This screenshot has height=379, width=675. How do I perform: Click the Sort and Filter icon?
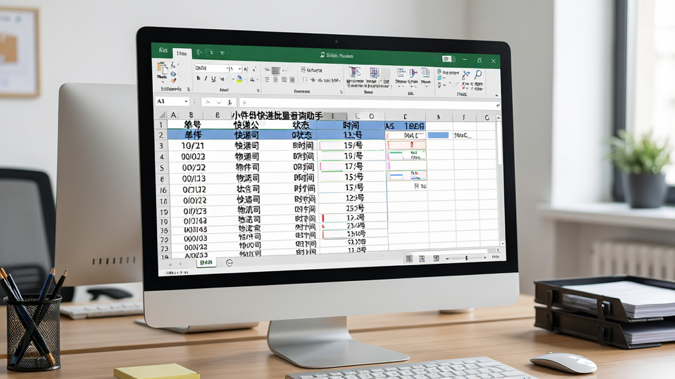tap(466, 75)
